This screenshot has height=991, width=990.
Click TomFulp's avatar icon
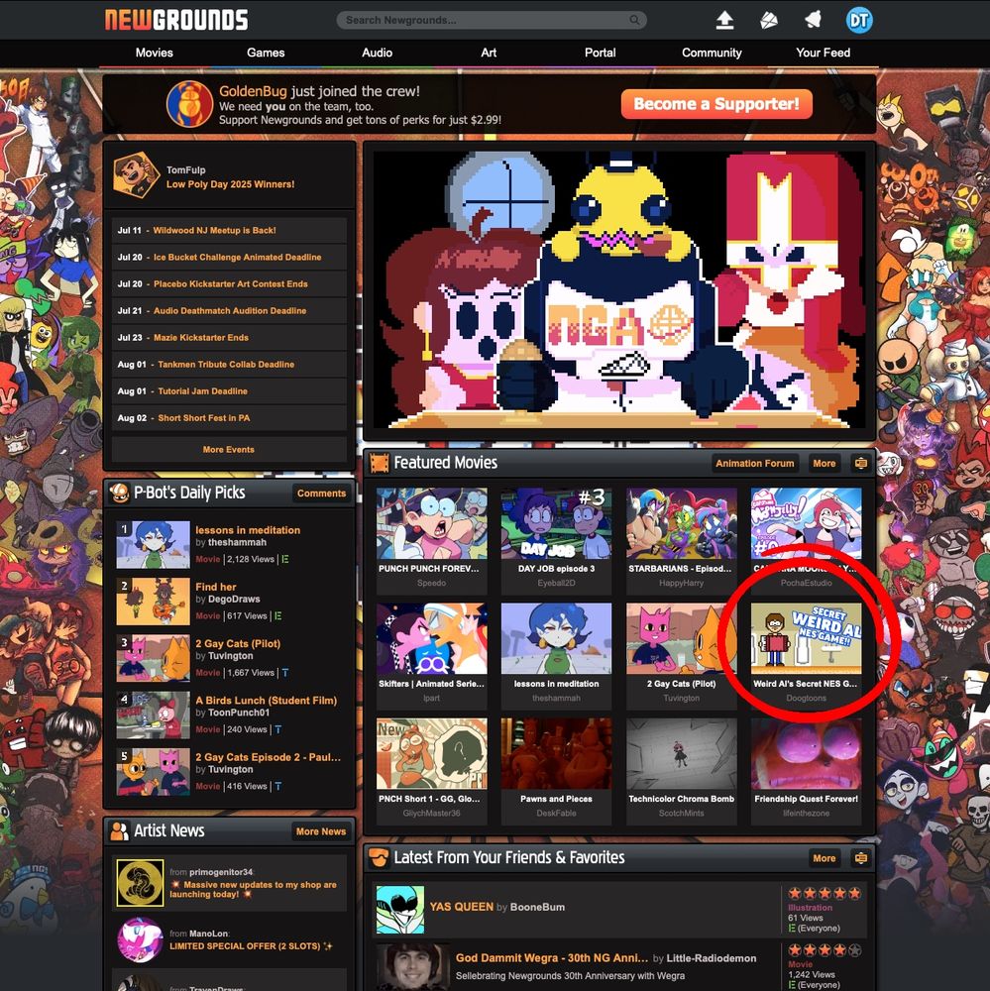click(136, 175)
